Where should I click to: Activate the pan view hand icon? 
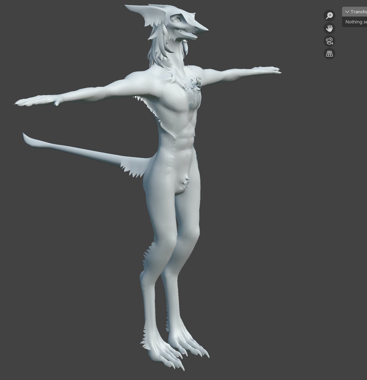(x=329, y=28)
